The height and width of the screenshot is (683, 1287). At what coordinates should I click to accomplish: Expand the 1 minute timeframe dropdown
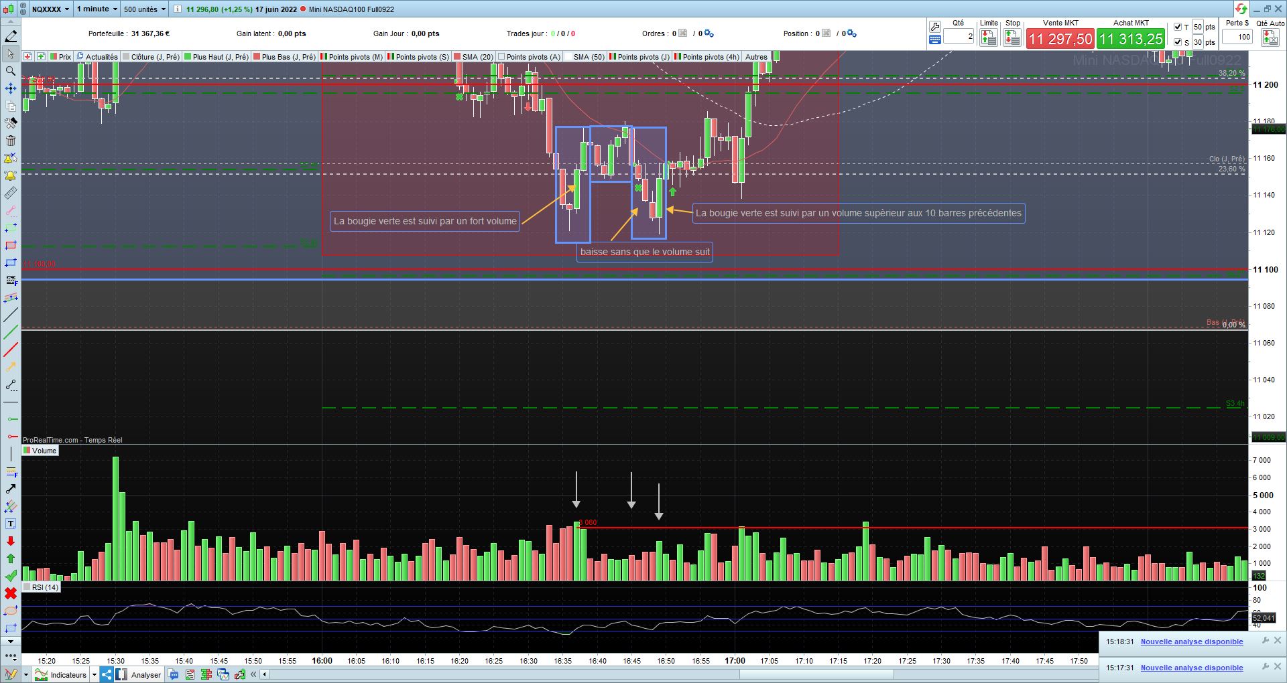(97, 9)
